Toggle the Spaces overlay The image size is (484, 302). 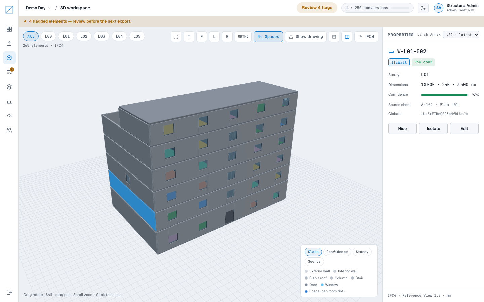(269, 37)
